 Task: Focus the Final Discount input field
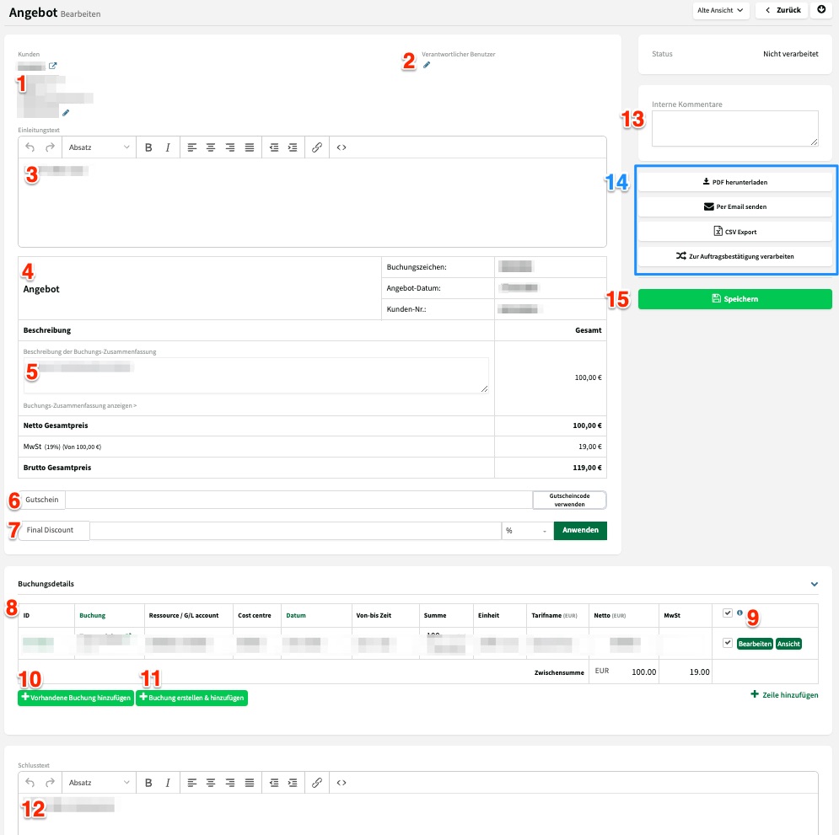295,530
